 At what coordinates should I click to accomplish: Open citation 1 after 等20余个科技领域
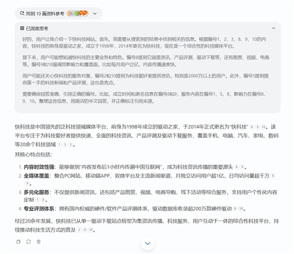[x=59, y=145]
